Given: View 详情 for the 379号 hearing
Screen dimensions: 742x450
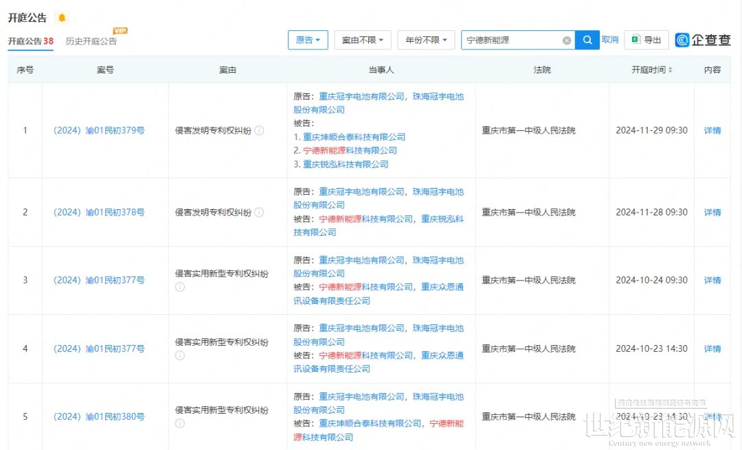Looking at the screenshot, I should (x=712, y=130).
